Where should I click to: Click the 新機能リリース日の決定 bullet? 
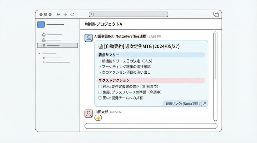click(126, 61)
